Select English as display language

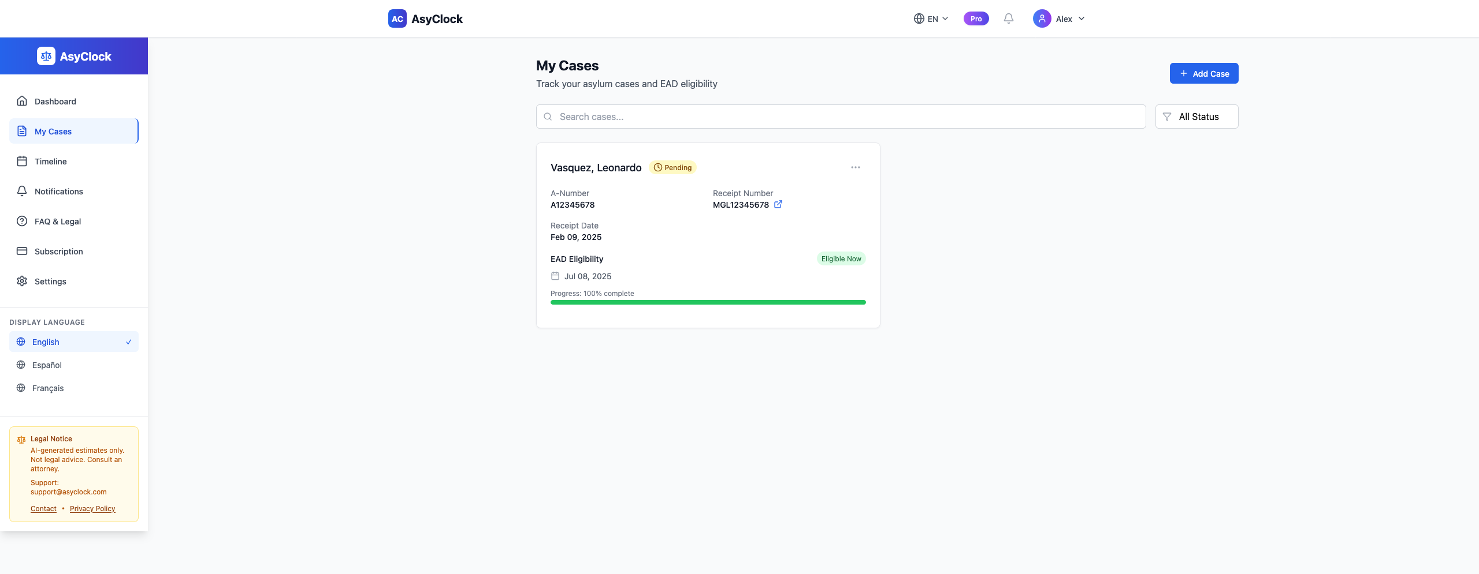(74, 342)
